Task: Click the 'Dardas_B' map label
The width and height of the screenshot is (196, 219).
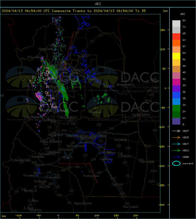Action: pos(30,191)
